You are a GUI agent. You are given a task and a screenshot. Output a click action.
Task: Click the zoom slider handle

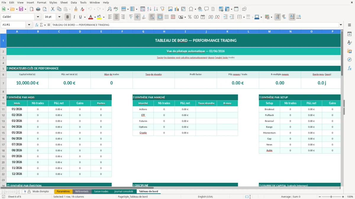click(331, 197)
